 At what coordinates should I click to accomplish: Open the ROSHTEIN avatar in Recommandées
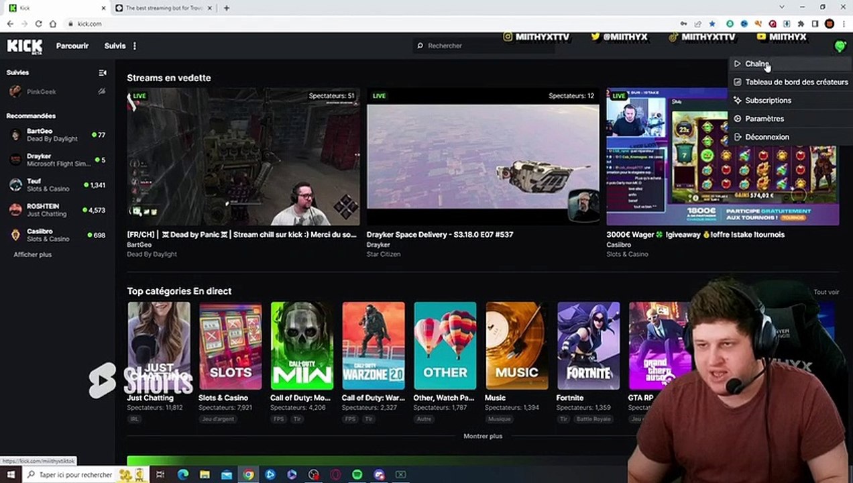click(x=15, y=210)
